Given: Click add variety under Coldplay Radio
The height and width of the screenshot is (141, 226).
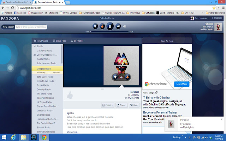Looking at the screenshot, I should (41, 73).
